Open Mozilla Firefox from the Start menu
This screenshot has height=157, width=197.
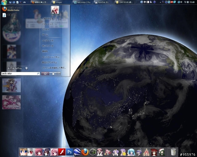(12, 9)
